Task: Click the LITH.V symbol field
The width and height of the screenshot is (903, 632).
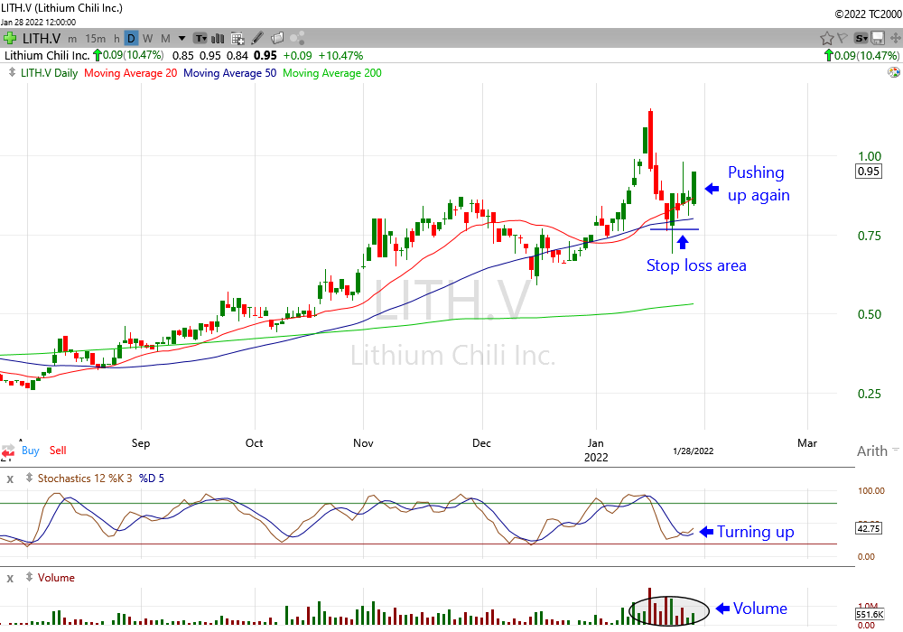Action: (42, 39)
